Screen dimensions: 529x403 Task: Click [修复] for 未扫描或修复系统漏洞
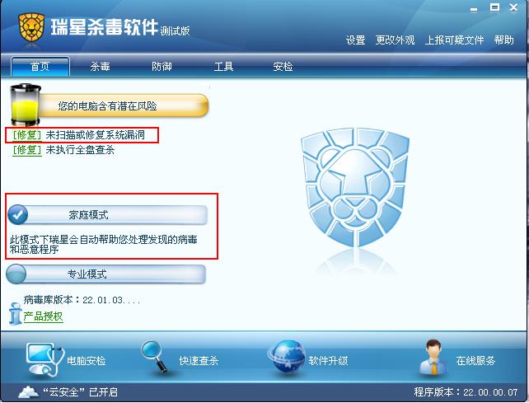(x=27, y=134)
